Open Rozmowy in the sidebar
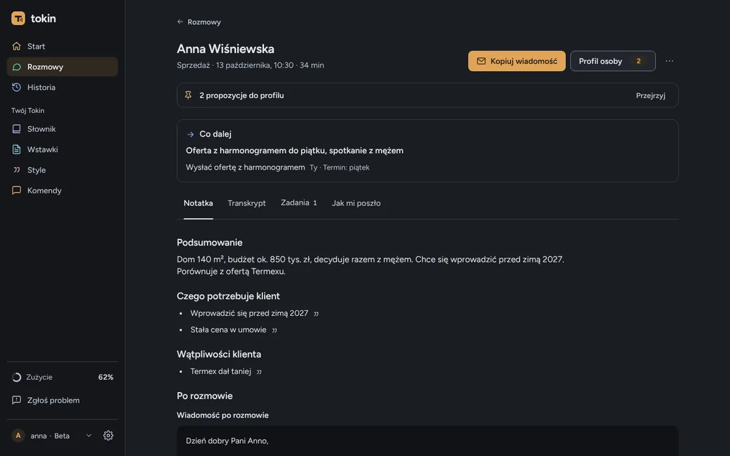Image resolution: width=730 pixels, height=456 pixels. [62, 67]
